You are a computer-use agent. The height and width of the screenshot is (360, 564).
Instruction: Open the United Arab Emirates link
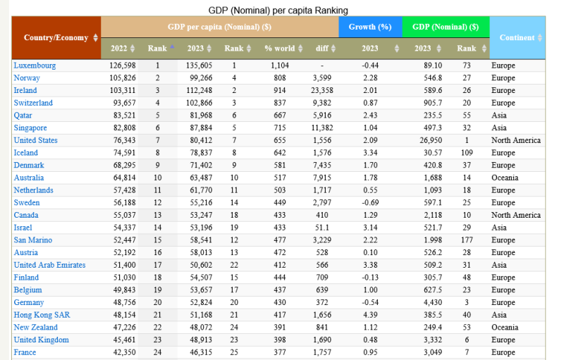click(49, 265)
